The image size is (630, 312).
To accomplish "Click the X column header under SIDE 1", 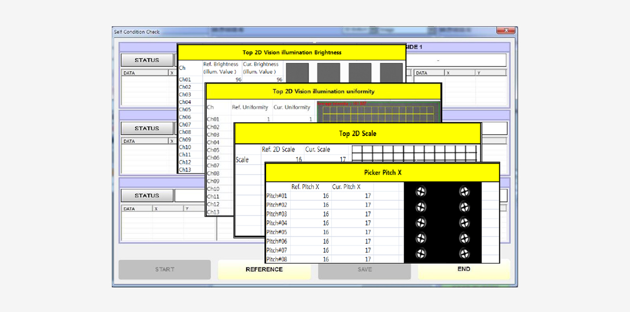I will tap(460, 73).
